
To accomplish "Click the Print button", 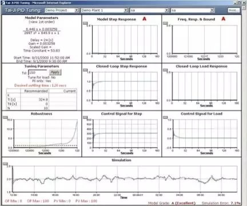I will 233,10.
